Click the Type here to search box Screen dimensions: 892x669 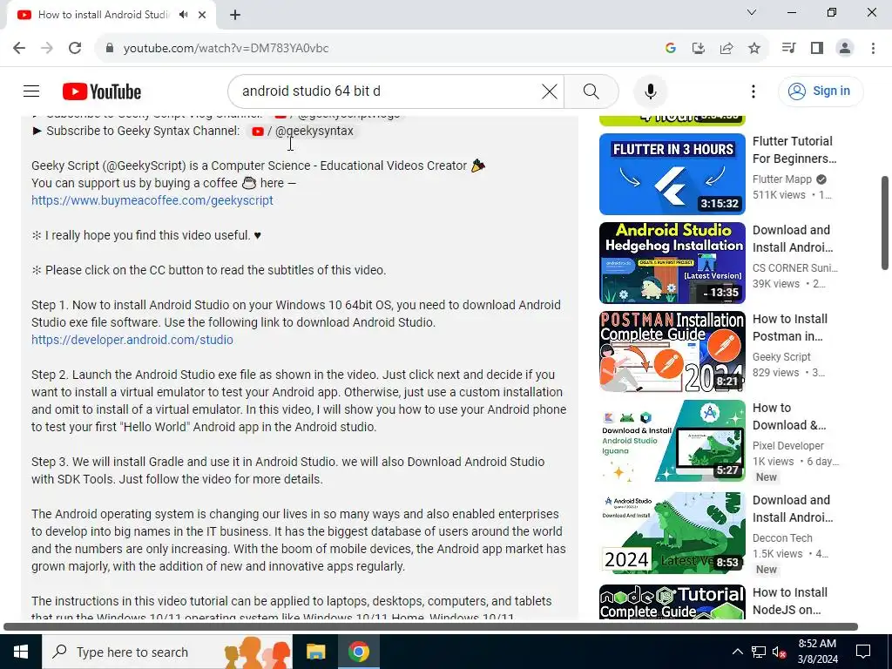point(167,652)
